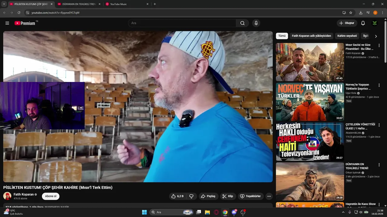The width and height of the screenshot is (387, 217).
Task: Open options for ÇETELERİN YÖNETTİĞİ ÜLKE video
Action: pos(379,125)
